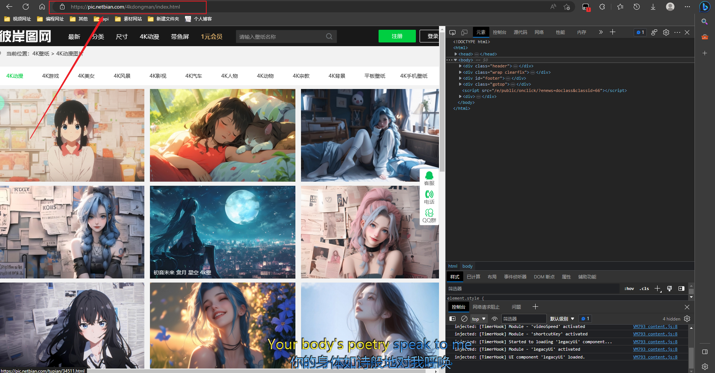Open the Downloads panel
This screenshot has height=373, width=715.
653,7
